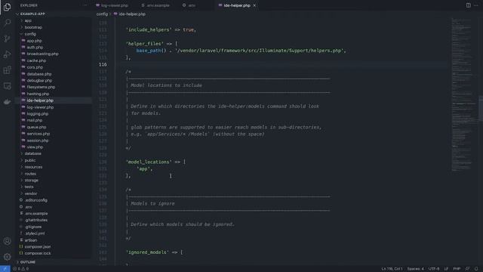This screenshot has width=483, height=272.
Task: Open the Explorer view in activity bar
Action: (7, 7)
